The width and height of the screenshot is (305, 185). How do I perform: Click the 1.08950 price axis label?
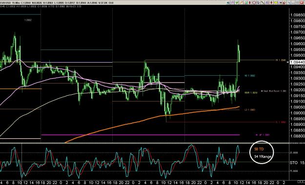point(298,119)
